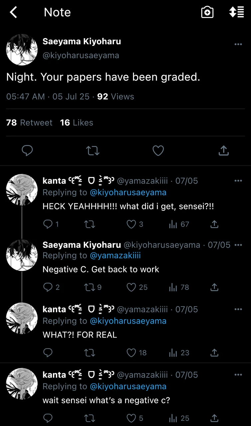Open the three-dot menu on the 'HECK YEAHHHH' reply

238,181
